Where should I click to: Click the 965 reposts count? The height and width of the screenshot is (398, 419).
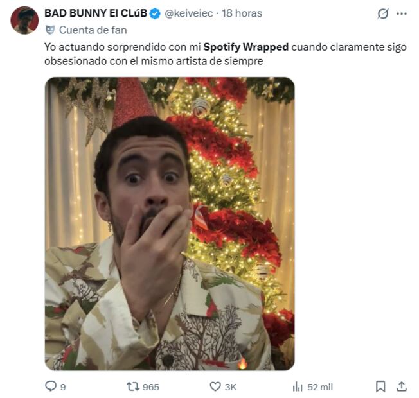point(150,387)
